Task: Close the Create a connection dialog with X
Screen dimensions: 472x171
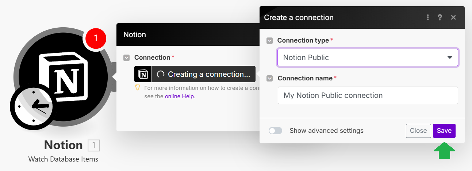Action: tap(453, 17)
